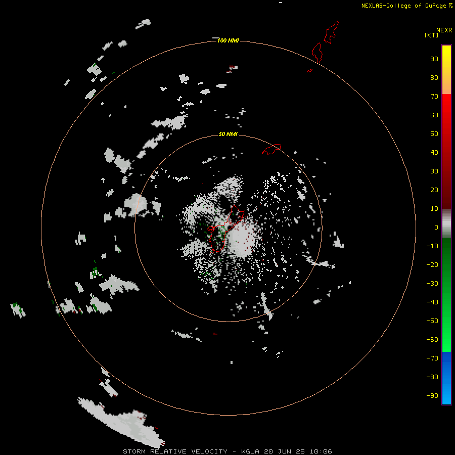Viewport: 455px width, 455px height.
Task: Click the -40 value on the velocity scale
Action: click(432, 302)
